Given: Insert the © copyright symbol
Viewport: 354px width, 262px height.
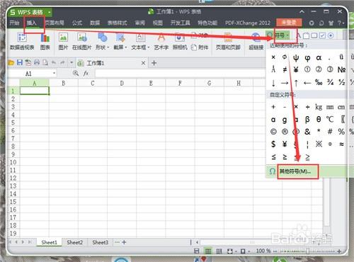Looking at the screenshot, I should tap(273, 132).
